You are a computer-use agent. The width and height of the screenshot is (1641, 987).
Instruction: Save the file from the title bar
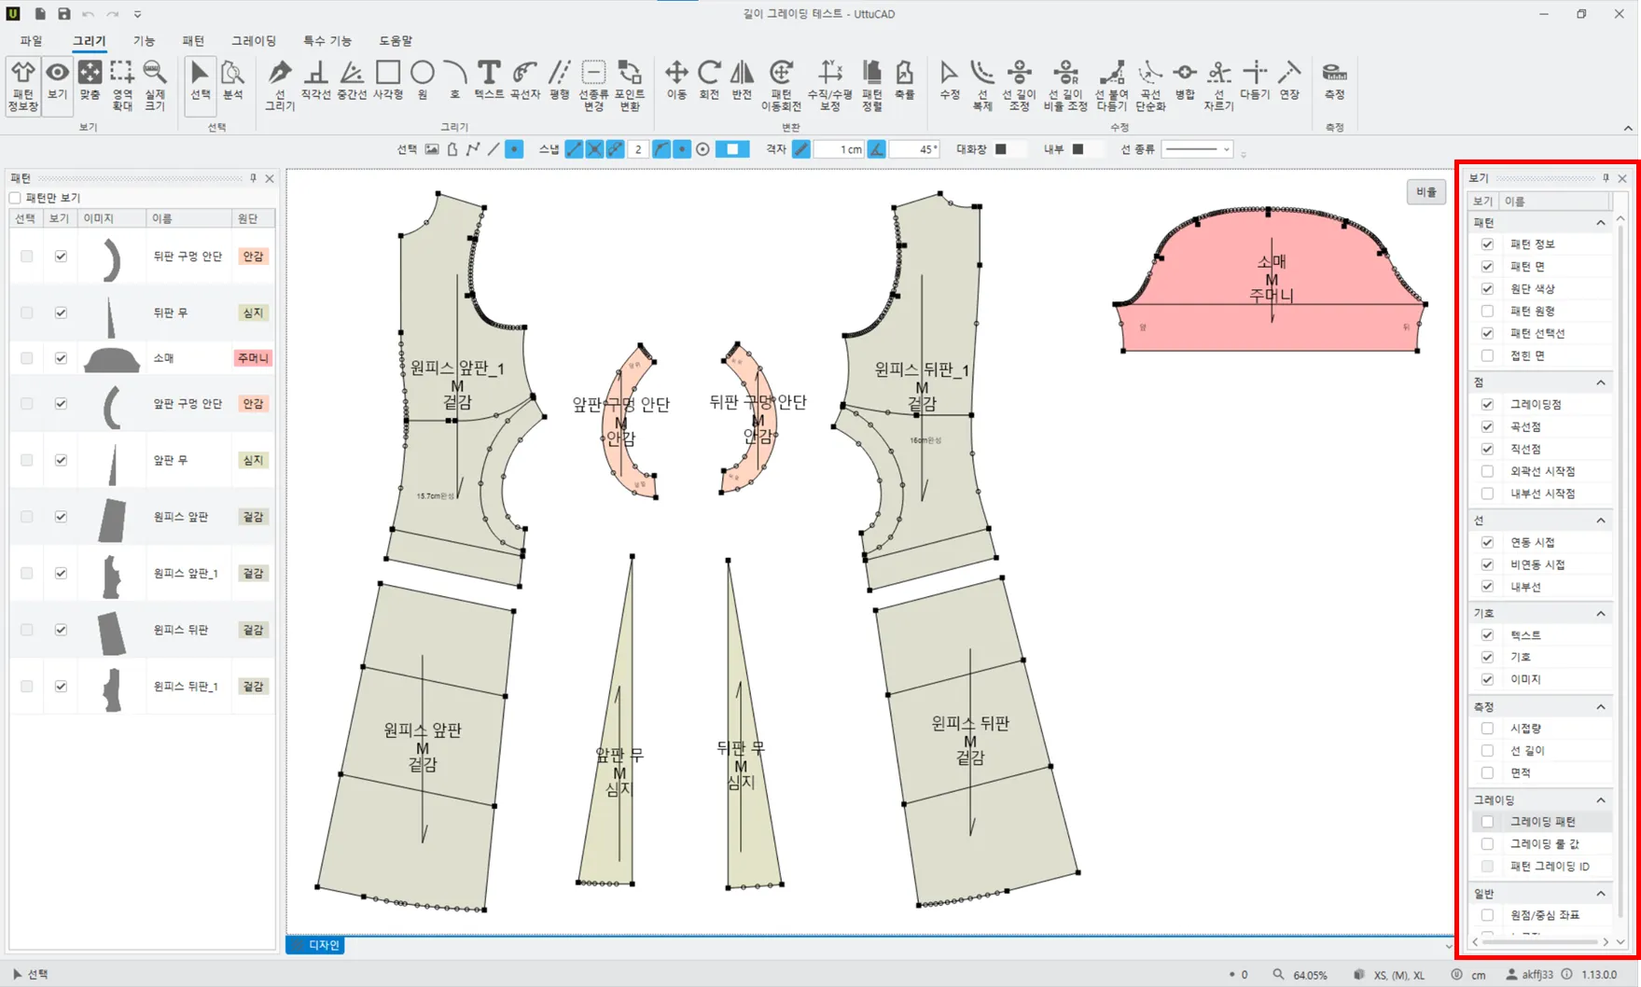coord(63,14)
